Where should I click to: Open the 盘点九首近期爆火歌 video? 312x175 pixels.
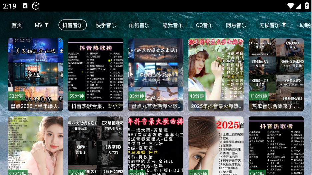(x=156, y=75)
